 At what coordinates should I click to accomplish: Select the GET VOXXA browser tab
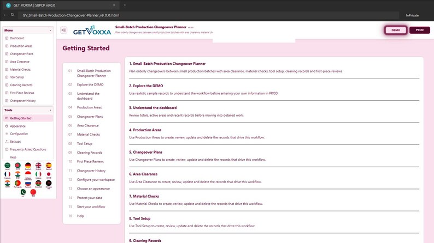pyautogui.click(x=61, y=5)
